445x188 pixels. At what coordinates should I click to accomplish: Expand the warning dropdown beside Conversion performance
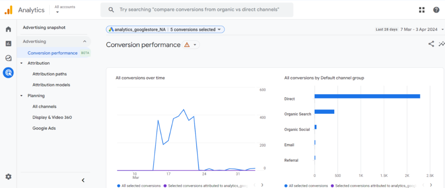pyautogui.click(x=191, y=45)
